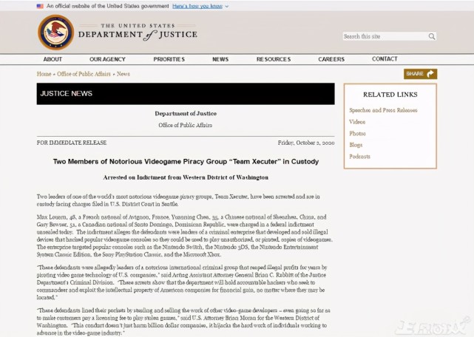Click the share arrow icon

point(430,74)
